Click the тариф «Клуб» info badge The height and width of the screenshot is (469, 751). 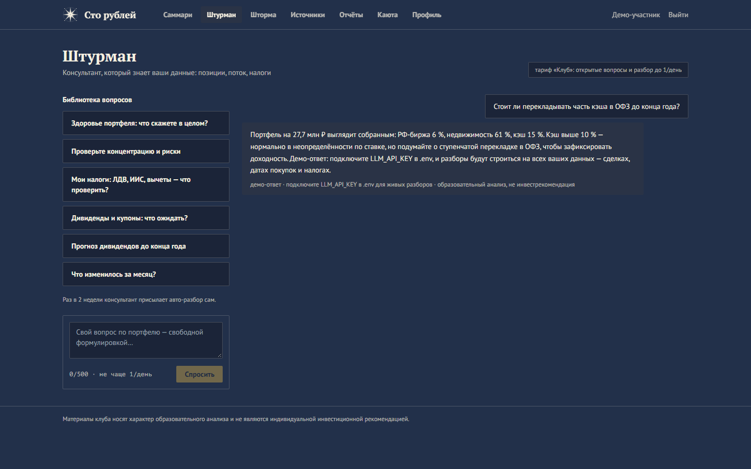pos(608,70)
